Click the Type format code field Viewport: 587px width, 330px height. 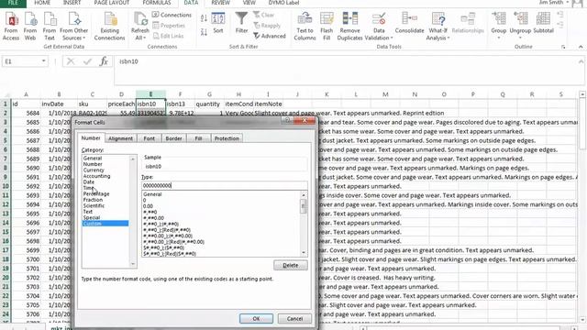coord(225,185)
